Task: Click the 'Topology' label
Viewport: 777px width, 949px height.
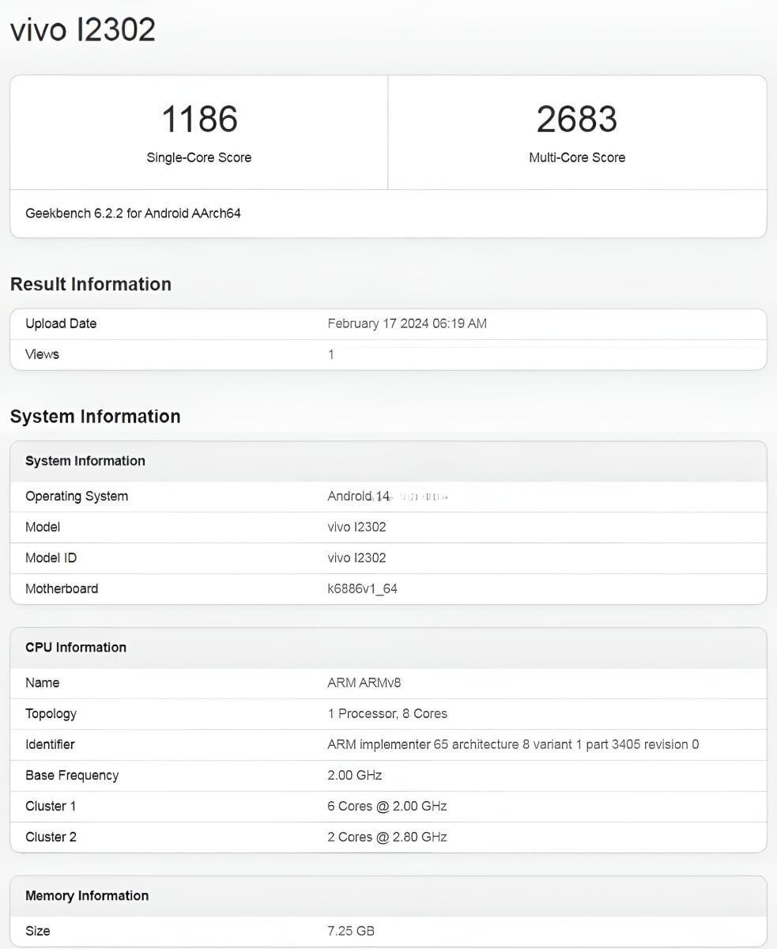Action: pyautogui.click(x=51, y=713)
